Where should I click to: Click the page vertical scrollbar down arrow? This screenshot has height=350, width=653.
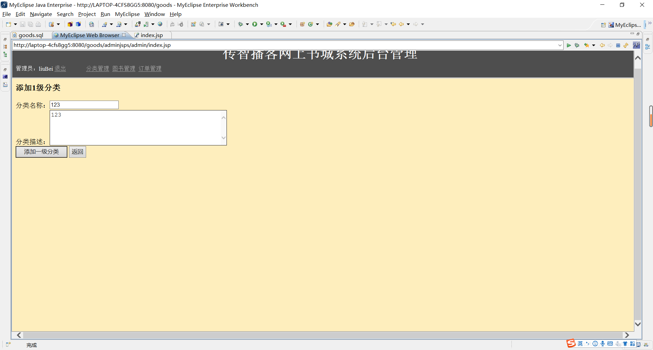click(x=638, y=324)
